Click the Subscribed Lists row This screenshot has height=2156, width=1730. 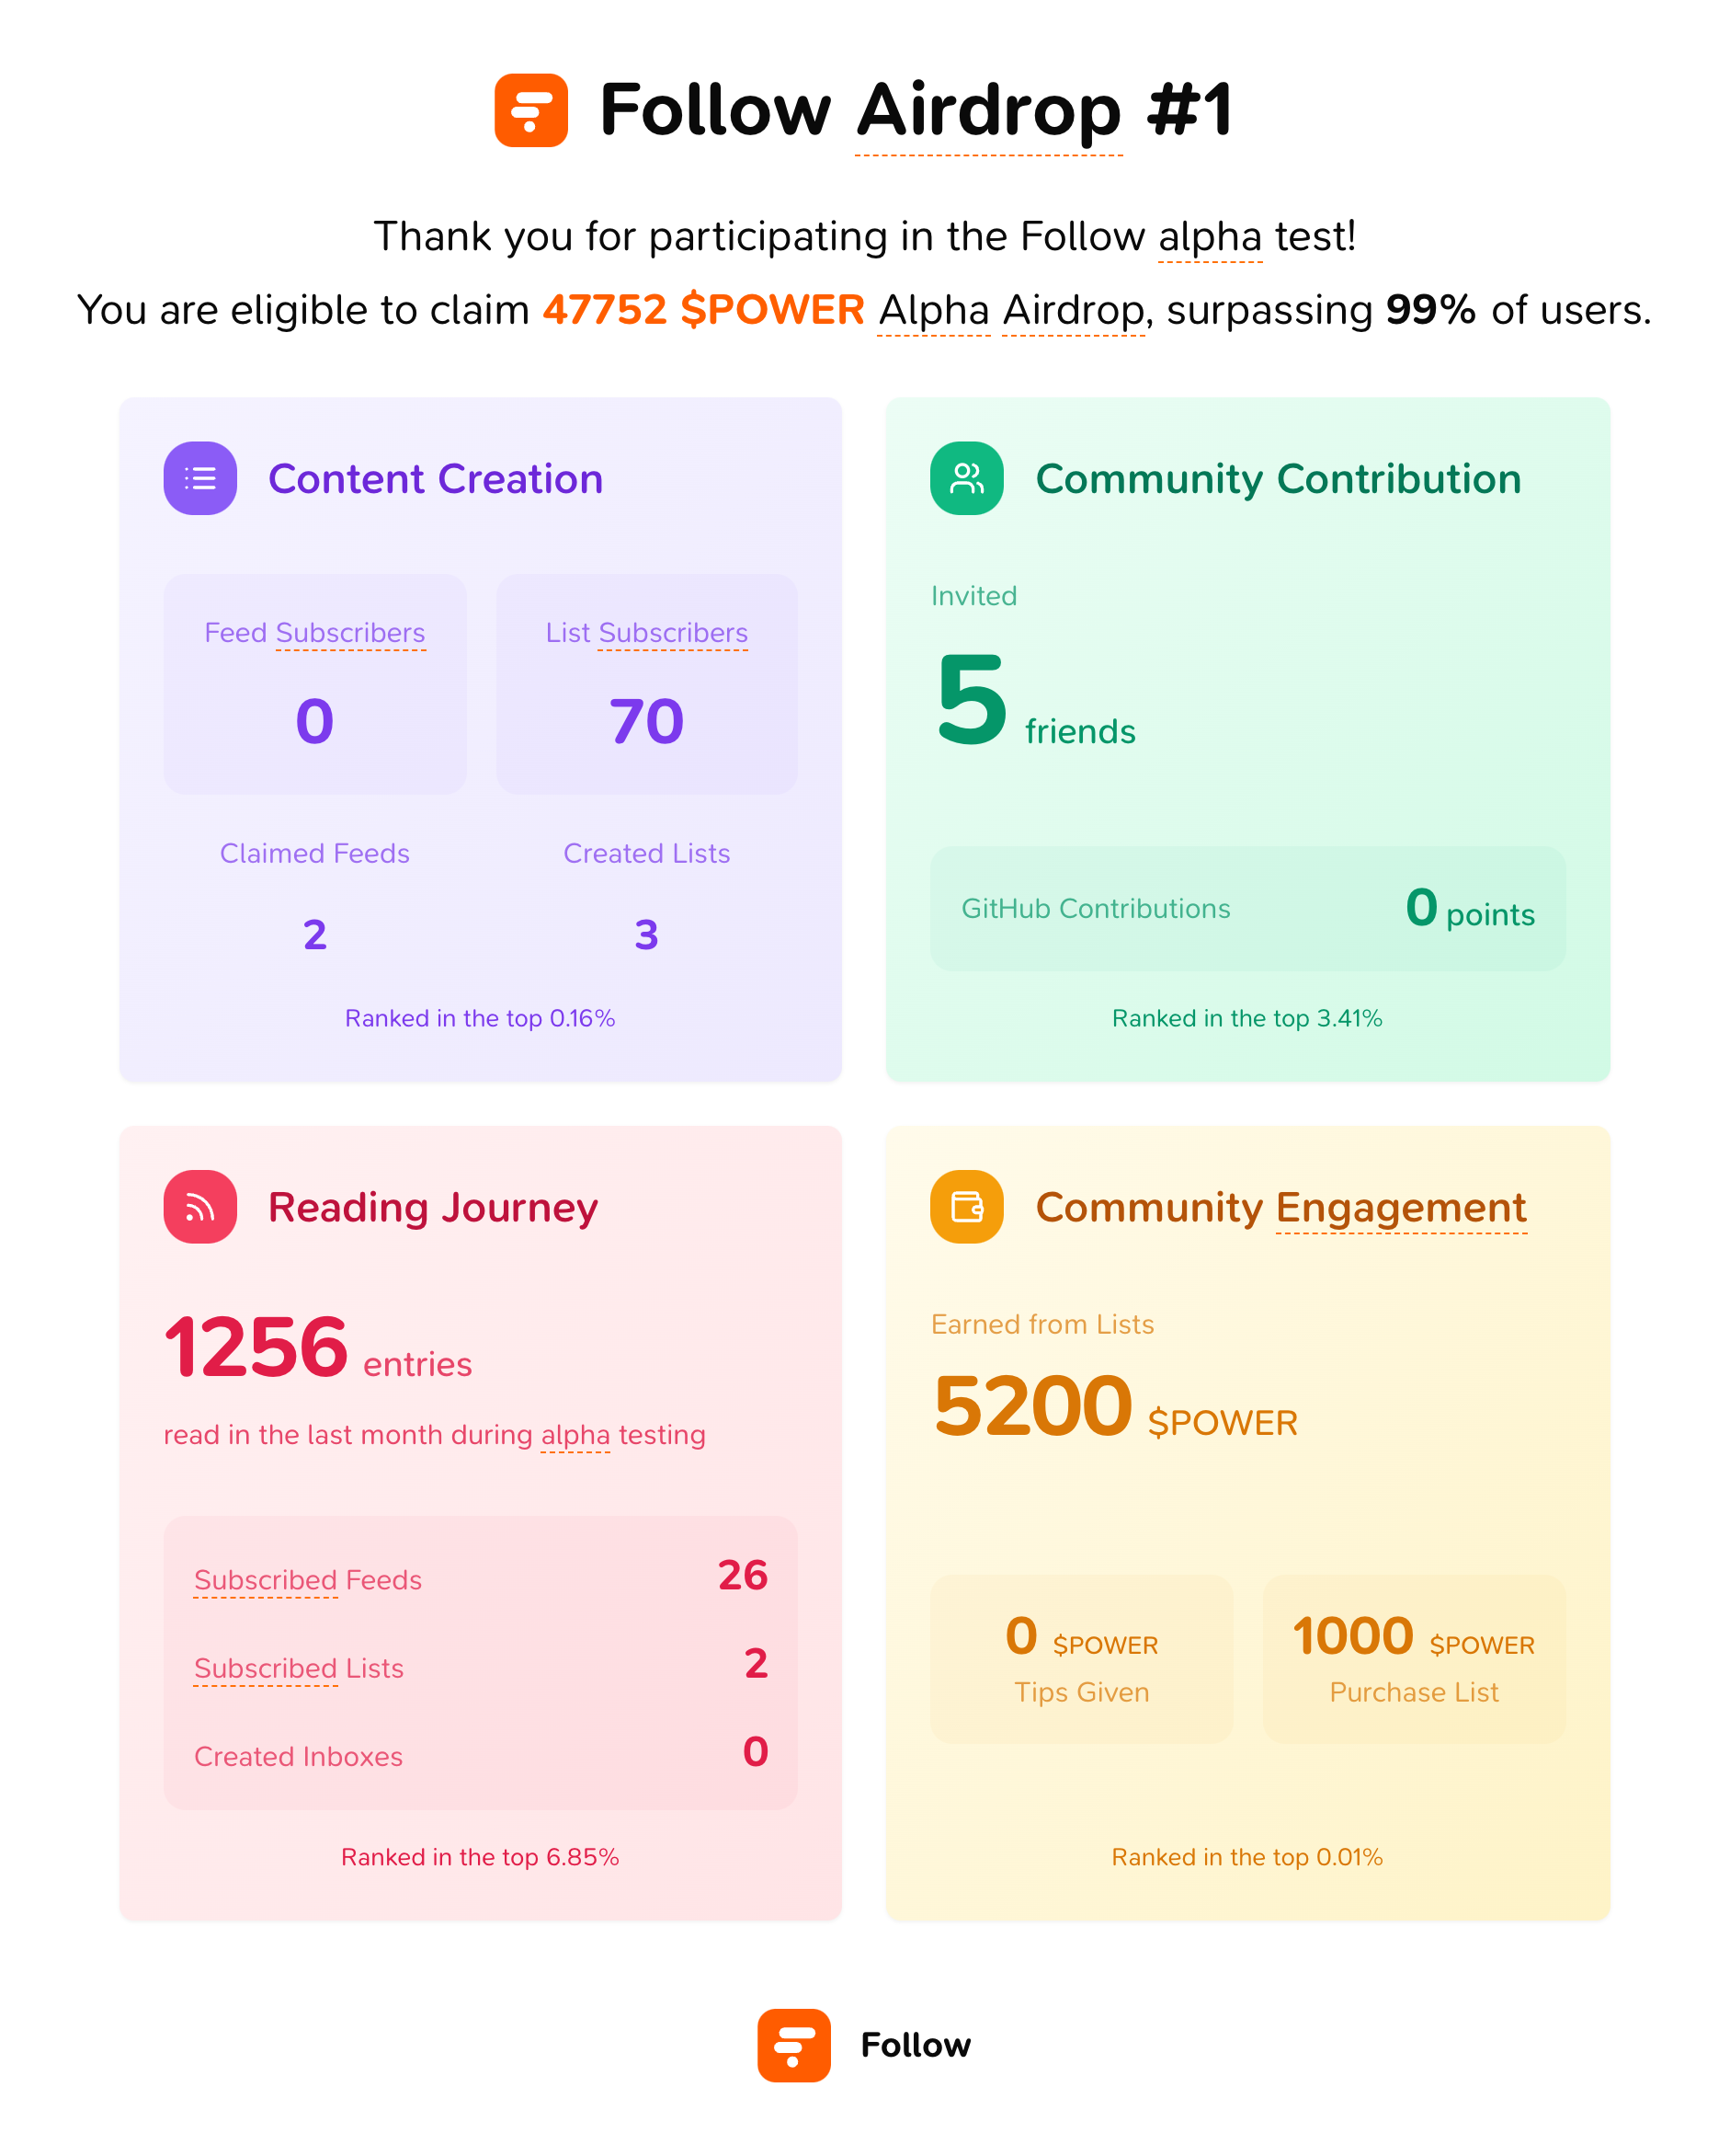tap(481, 1665)
